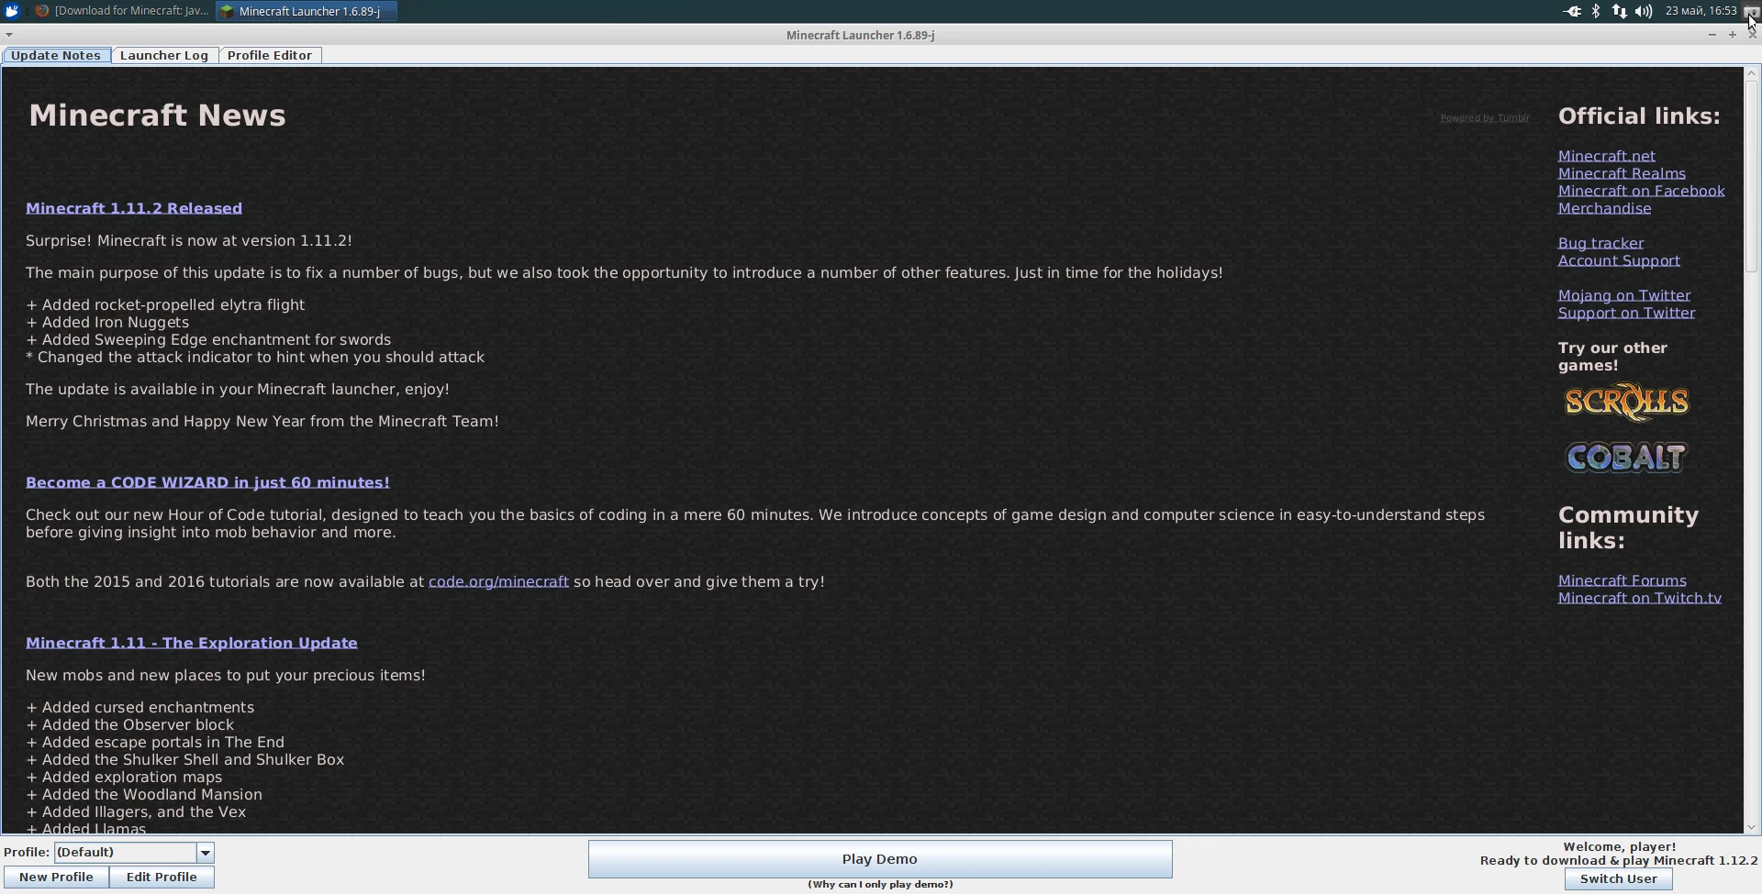The height and width of the screenshot is (894, 1762).
Task: Open the window menu arrow in the title bar
Action: click(x=8, y=35)
